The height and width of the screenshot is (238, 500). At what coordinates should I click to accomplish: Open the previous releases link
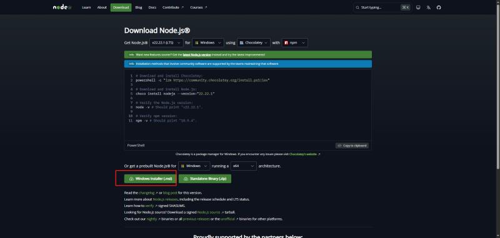click(196, 219)
